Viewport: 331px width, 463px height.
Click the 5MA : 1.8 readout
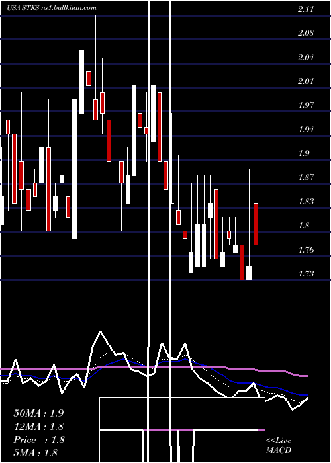pyautogui.click(x=36, y=452)
